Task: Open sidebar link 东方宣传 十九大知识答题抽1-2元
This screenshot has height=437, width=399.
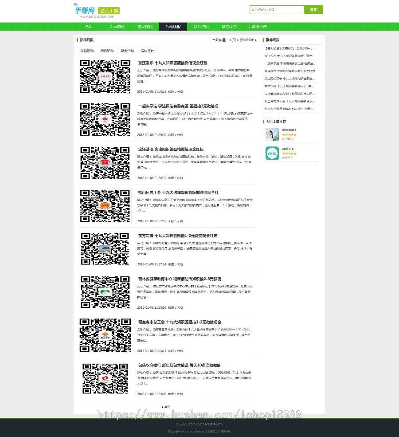Action: click(x=289, y=86)
